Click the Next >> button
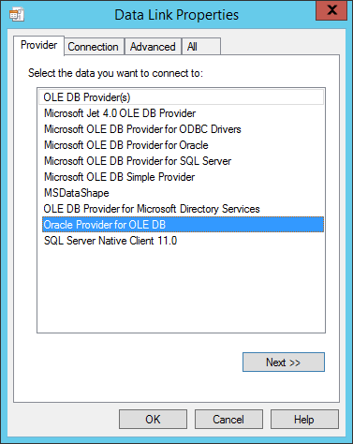 click(284, 363)
